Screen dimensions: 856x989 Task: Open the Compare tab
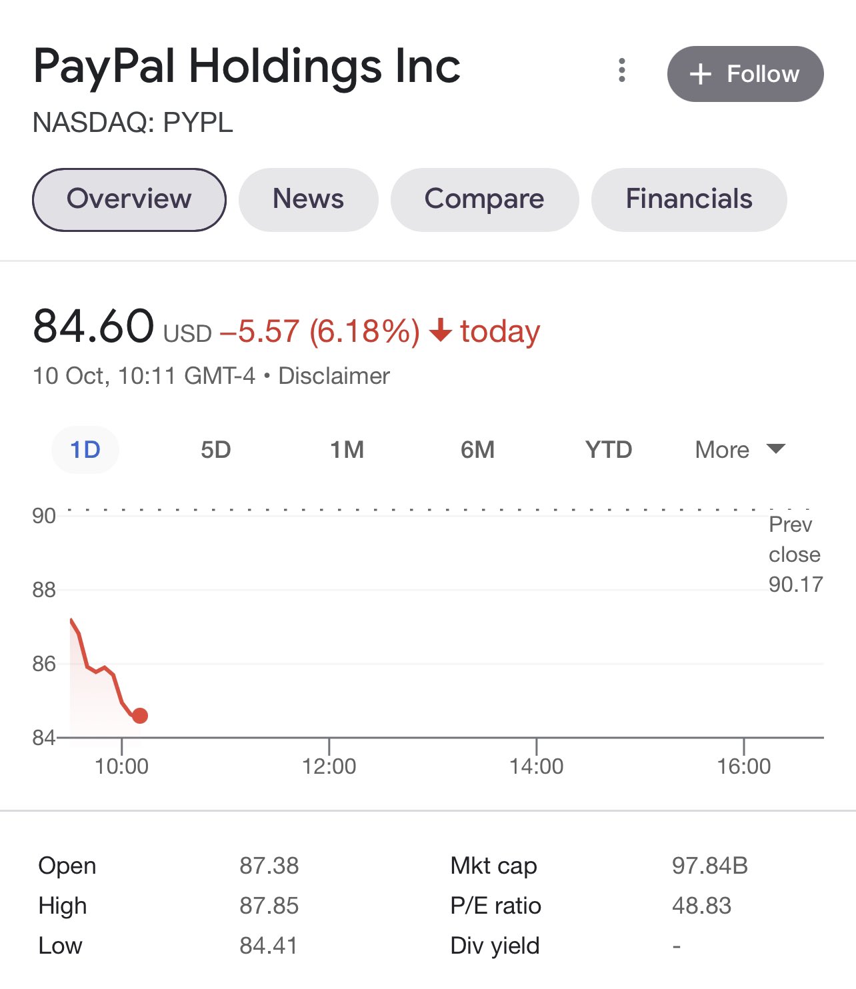[x=485, y=199]
